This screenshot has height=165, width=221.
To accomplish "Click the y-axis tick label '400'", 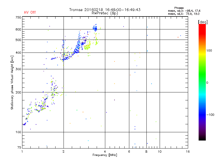I will click(18, 53).
